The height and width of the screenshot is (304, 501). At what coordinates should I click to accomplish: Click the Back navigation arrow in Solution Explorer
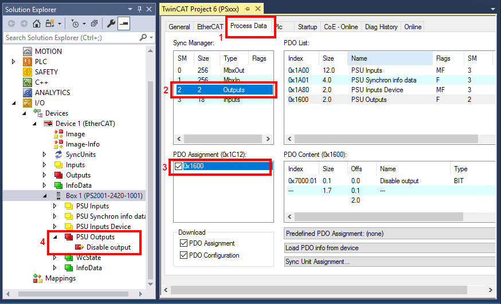[11, 23]
